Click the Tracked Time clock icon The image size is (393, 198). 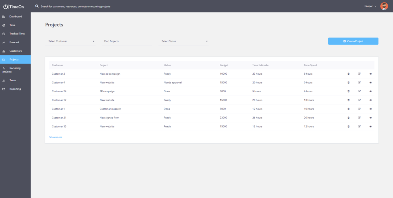(3, 34)
